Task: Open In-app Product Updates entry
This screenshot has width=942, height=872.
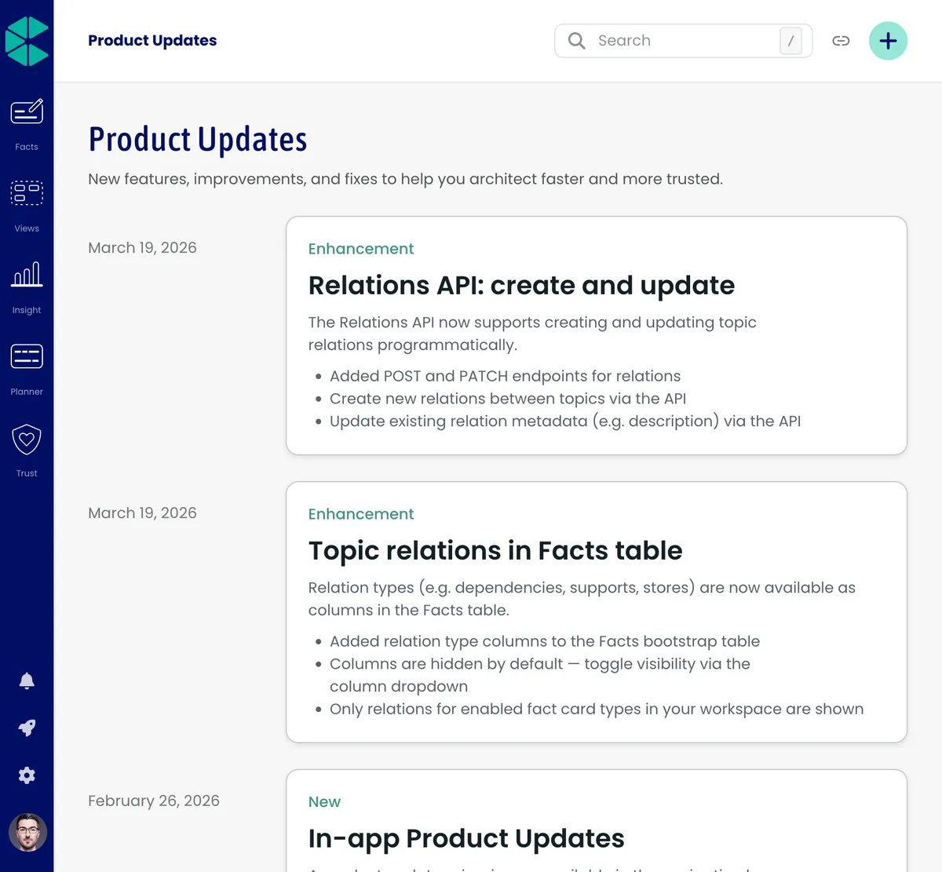Action: click(x=466, y=838)
